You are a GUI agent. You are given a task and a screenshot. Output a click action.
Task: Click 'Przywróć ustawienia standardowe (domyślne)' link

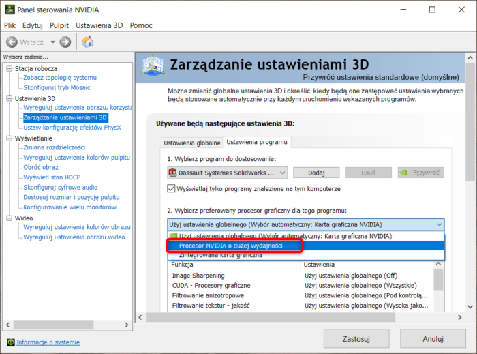click(x=381, y=77)
